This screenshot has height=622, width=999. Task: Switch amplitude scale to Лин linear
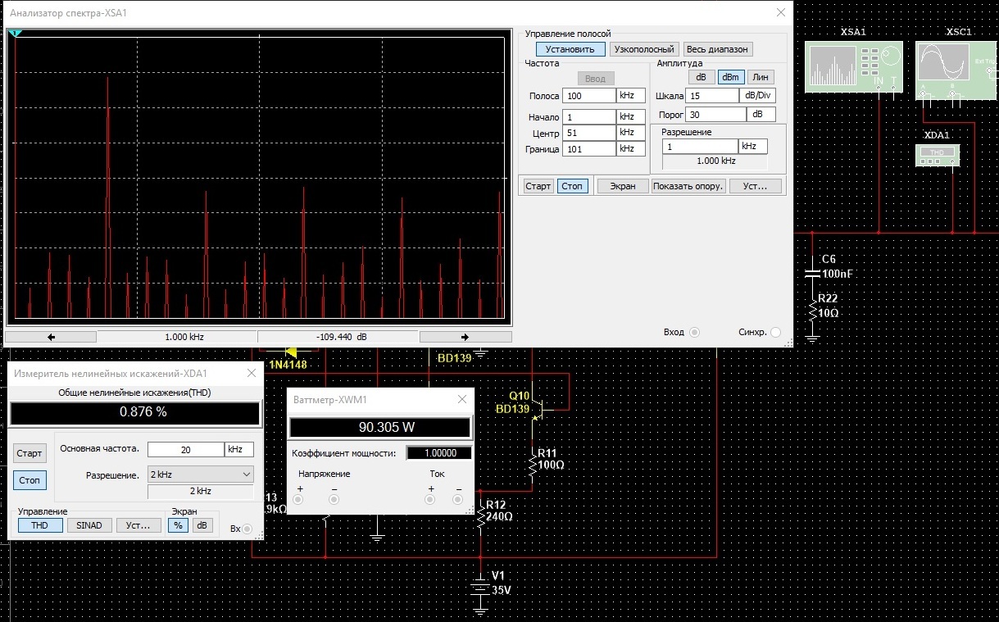click(x=761, y=77)
